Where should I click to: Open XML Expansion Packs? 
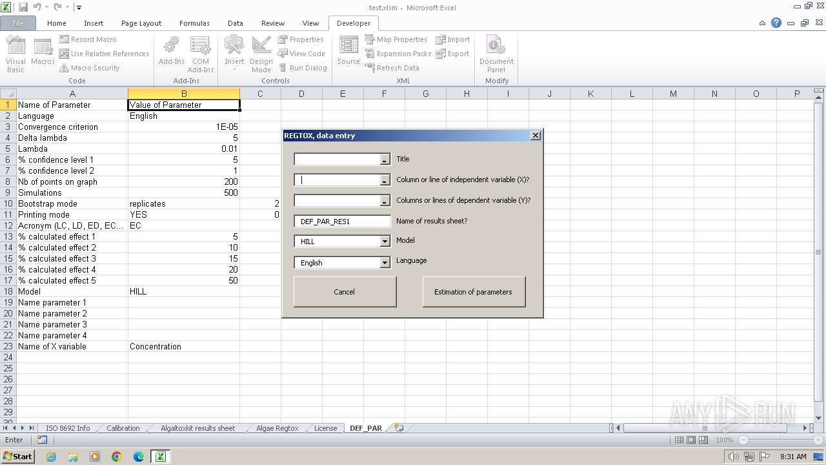click(398, 54)
